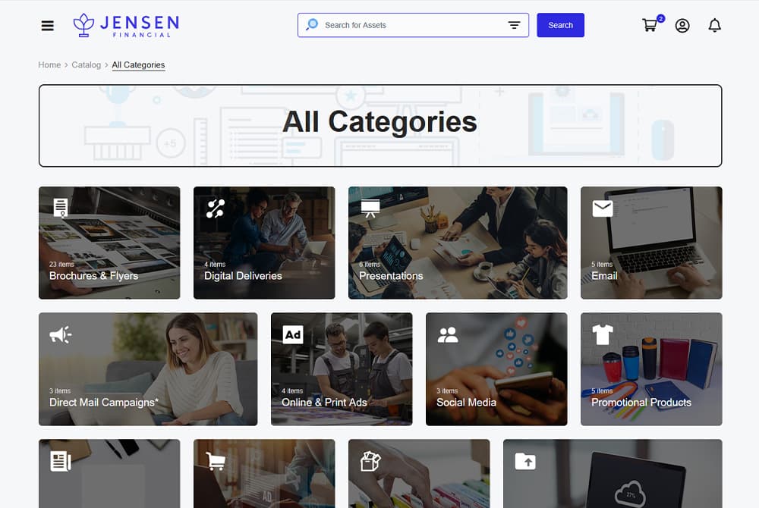Open the Digital Deliveries category tile
This screenshot has width=759, height=508.
[264, 243]
